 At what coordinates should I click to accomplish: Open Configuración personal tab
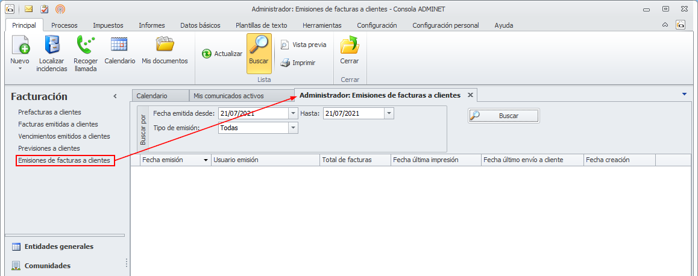[445, 25]
